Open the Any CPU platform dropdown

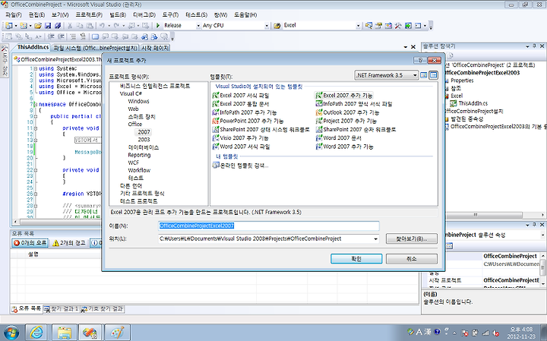(267, 26)
